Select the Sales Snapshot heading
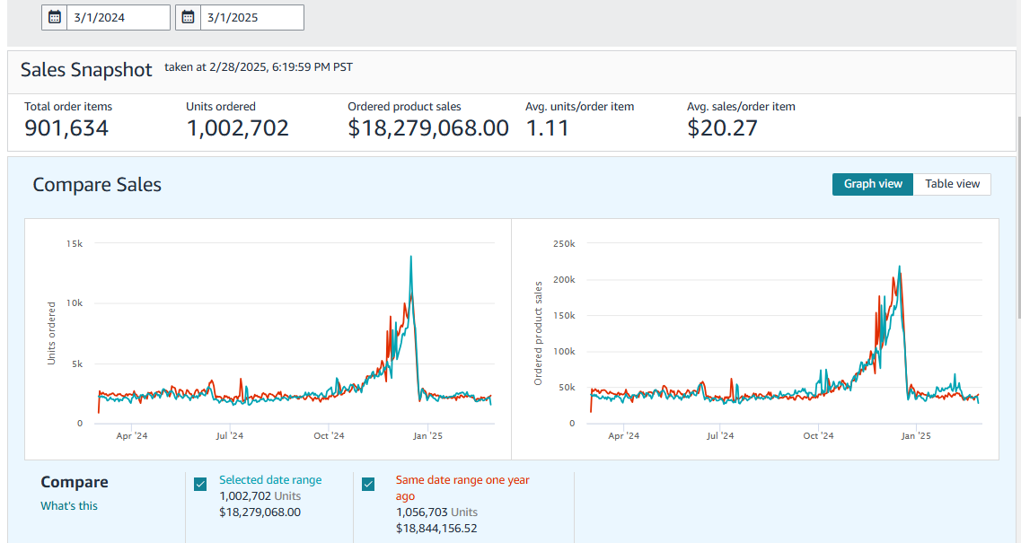 coord(86,70)
